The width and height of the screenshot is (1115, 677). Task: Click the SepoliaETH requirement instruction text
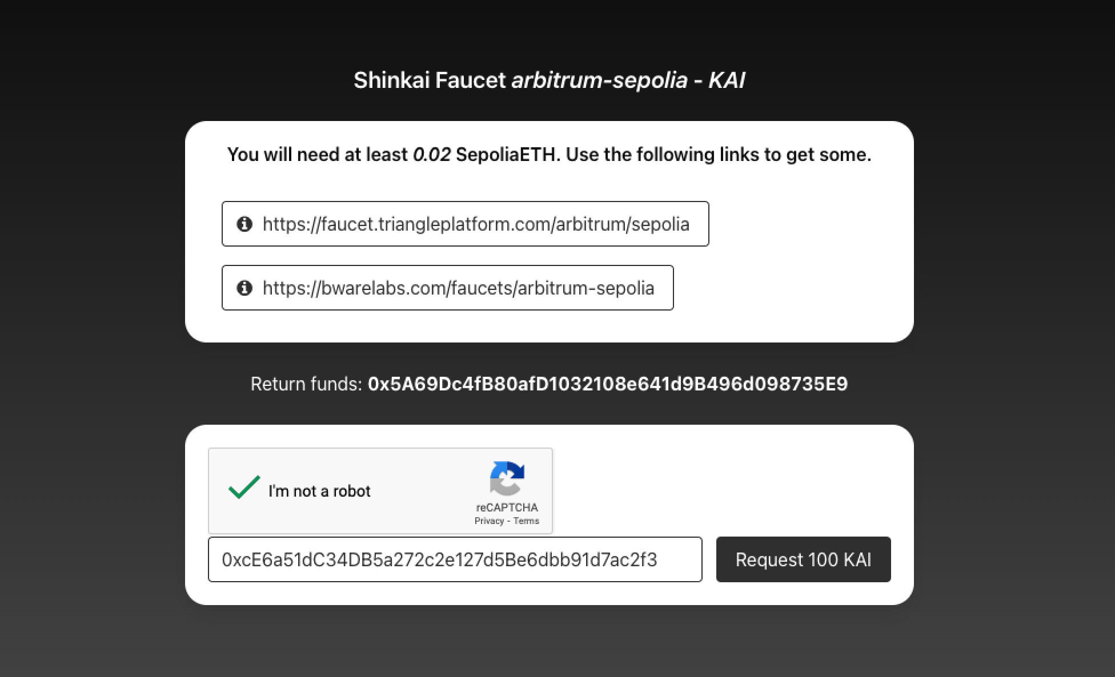point(549,154)
